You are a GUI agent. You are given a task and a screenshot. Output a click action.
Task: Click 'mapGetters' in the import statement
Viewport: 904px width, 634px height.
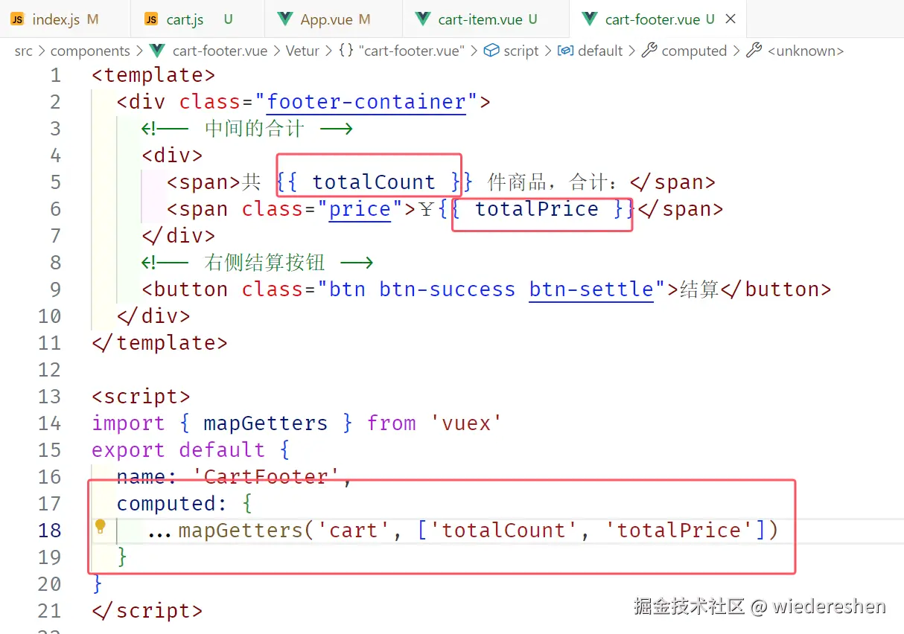(x=265, y=423)
